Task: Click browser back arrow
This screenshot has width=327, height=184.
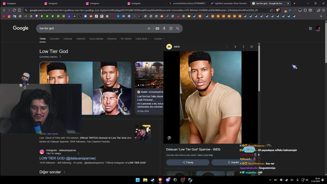Action: click(4, 10)
